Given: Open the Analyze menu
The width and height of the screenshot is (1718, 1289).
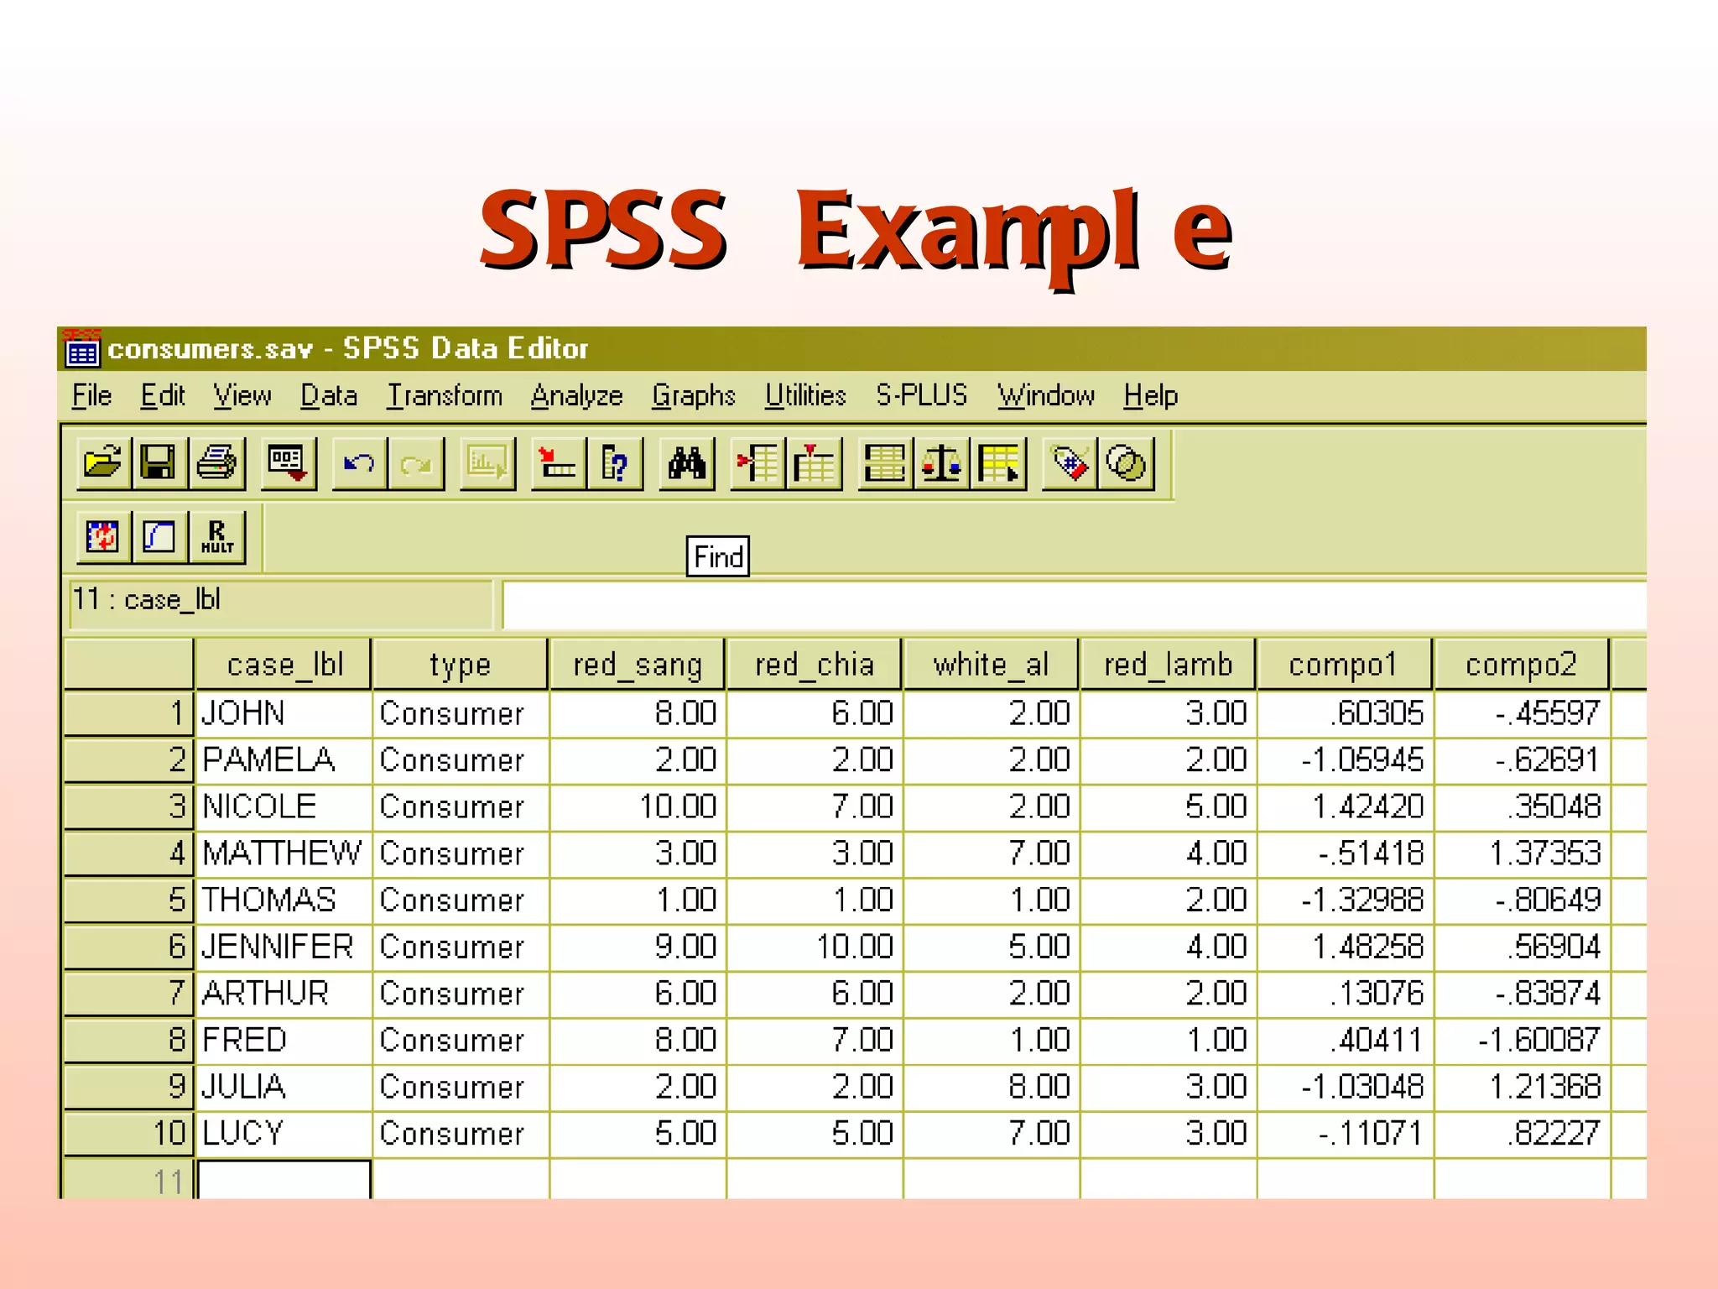Looking at the screenshot, I should click(x=576, y=395).
